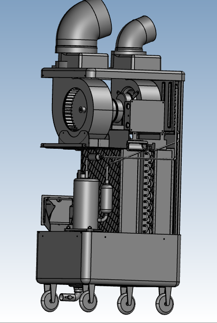The height and width of the screenshot is (323, 217).
Task: Select the rounded corner post of base
Action: [86, 257]
